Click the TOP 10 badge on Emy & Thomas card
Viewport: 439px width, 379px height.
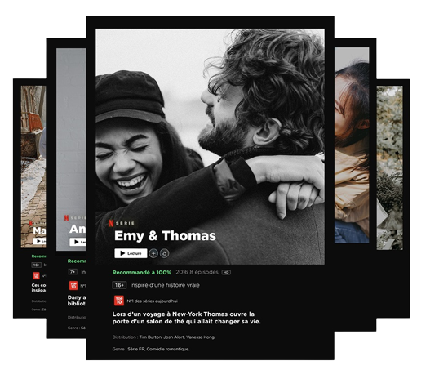click(x=119, y=301)
